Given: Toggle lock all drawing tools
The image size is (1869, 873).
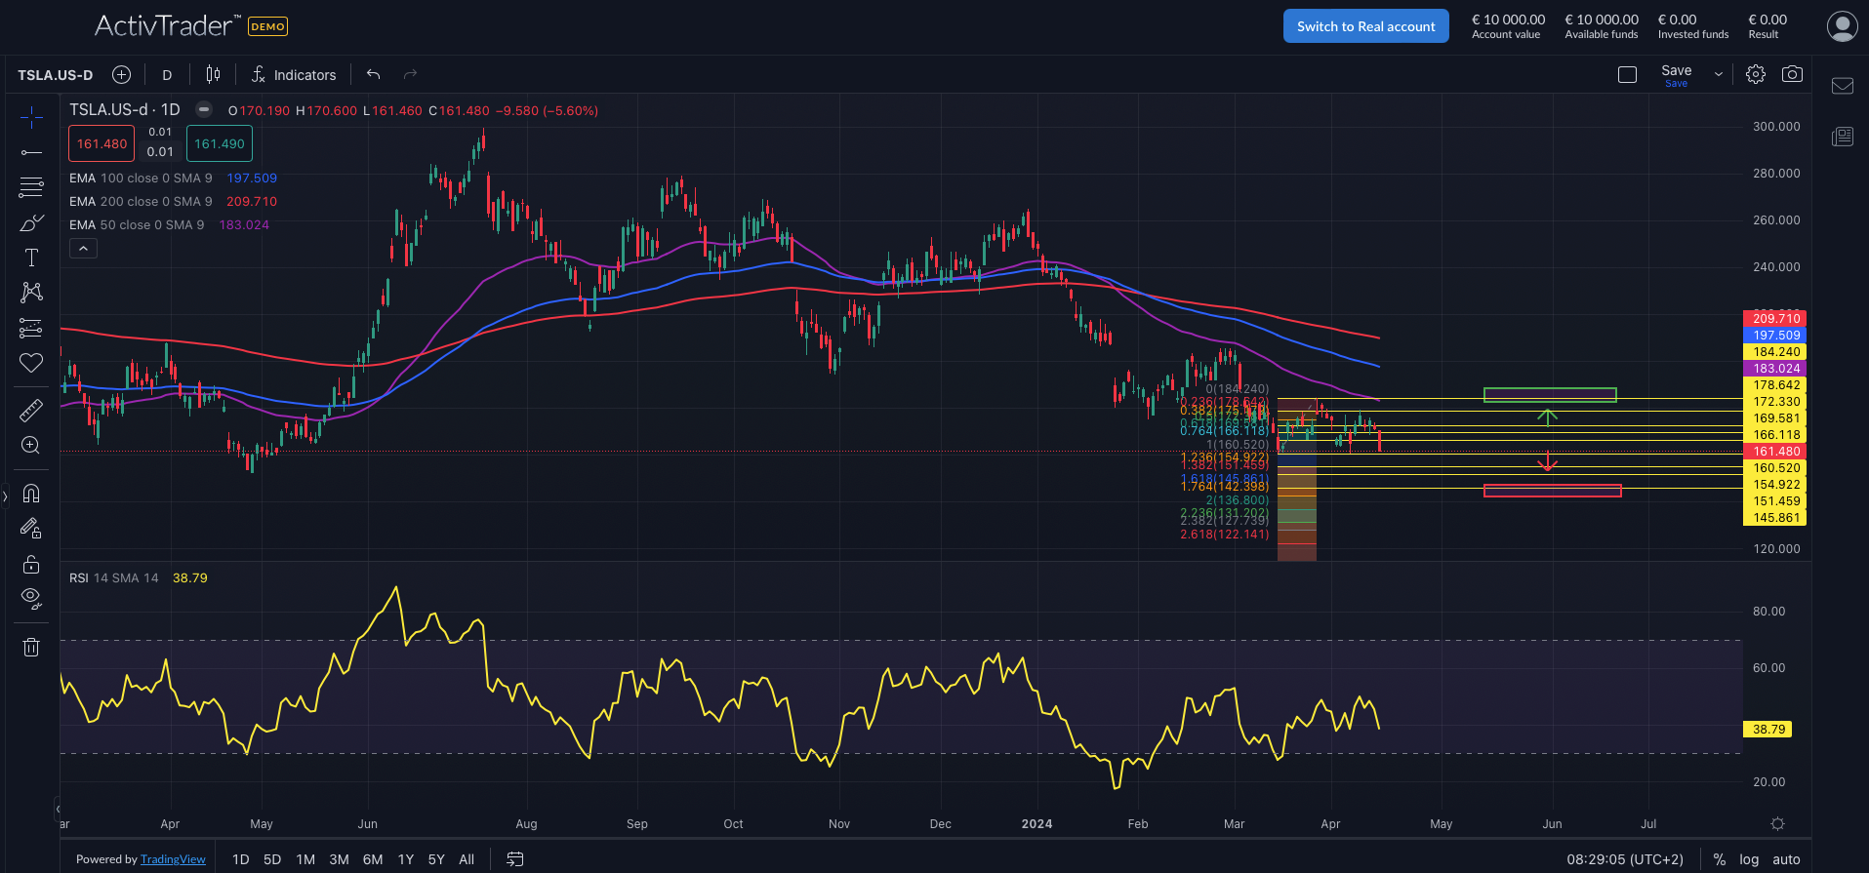Looking at the screenshot, I should pyautogui.click(x=31, y=564).
